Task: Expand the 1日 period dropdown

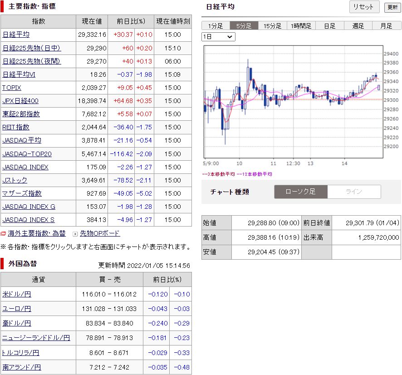Action: pos(218,37)
